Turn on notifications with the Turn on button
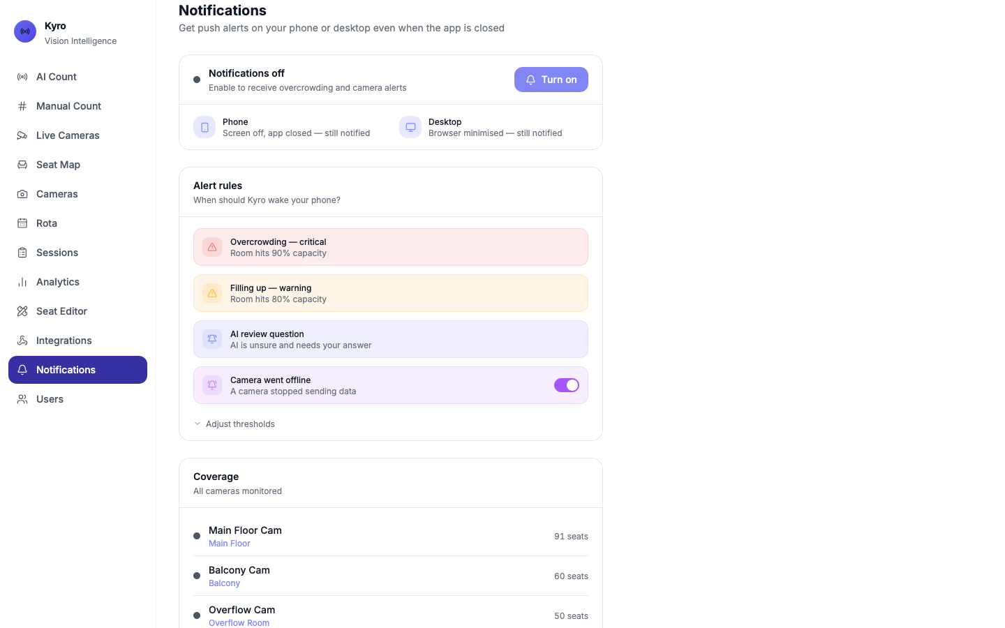Image resolution: width=1005 pixels, height=628 pixels. pos(551,80)
